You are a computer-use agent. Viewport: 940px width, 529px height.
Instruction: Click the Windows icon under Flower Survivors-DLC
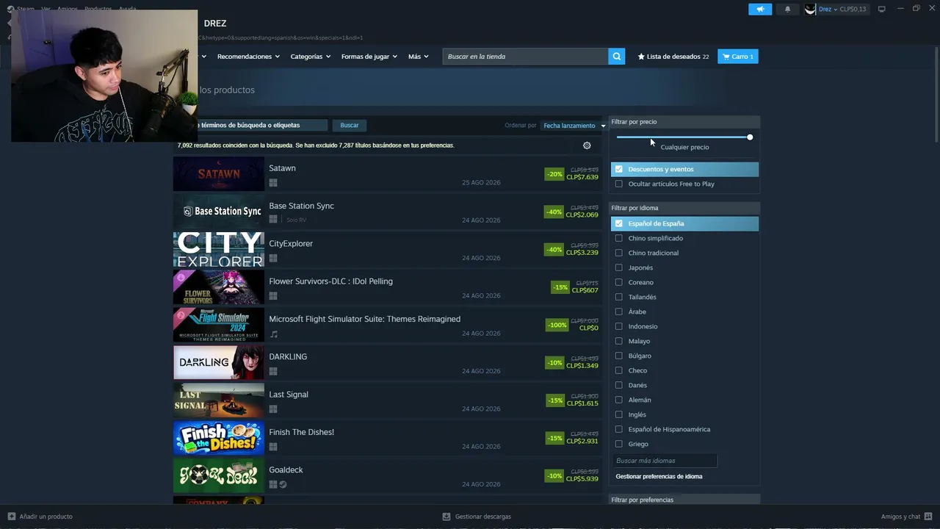tap(273, 296)
